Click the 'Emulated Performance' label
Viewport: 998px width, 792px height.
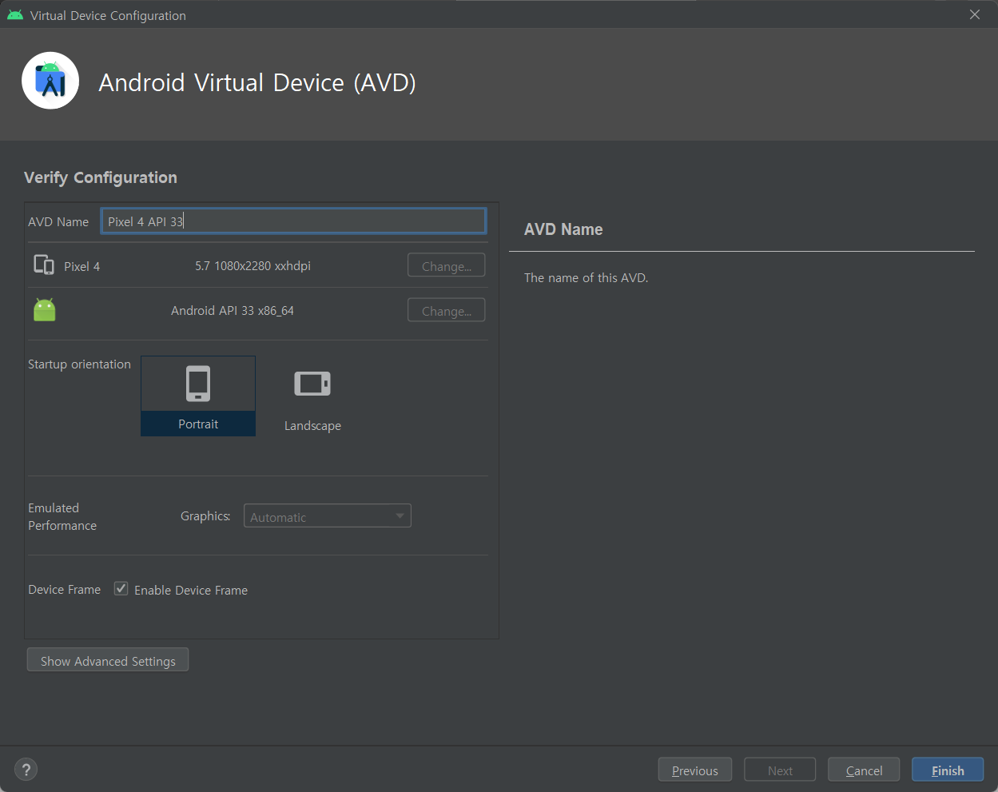tap(62, 516)
